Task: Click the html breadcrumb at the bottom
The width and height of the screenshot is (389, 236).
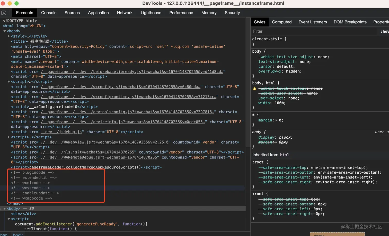Action: pyautogui.click(x=4, y=235)
